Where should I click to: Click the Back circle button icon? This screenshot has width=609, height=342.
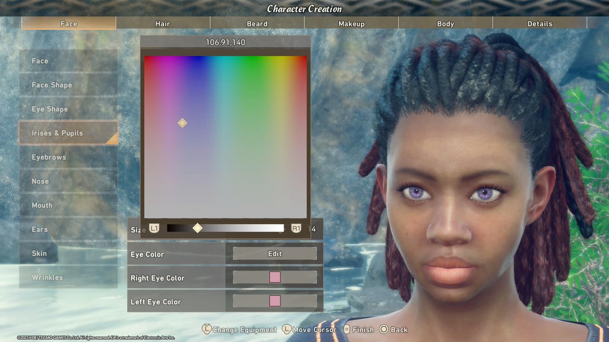pos(384,329)
